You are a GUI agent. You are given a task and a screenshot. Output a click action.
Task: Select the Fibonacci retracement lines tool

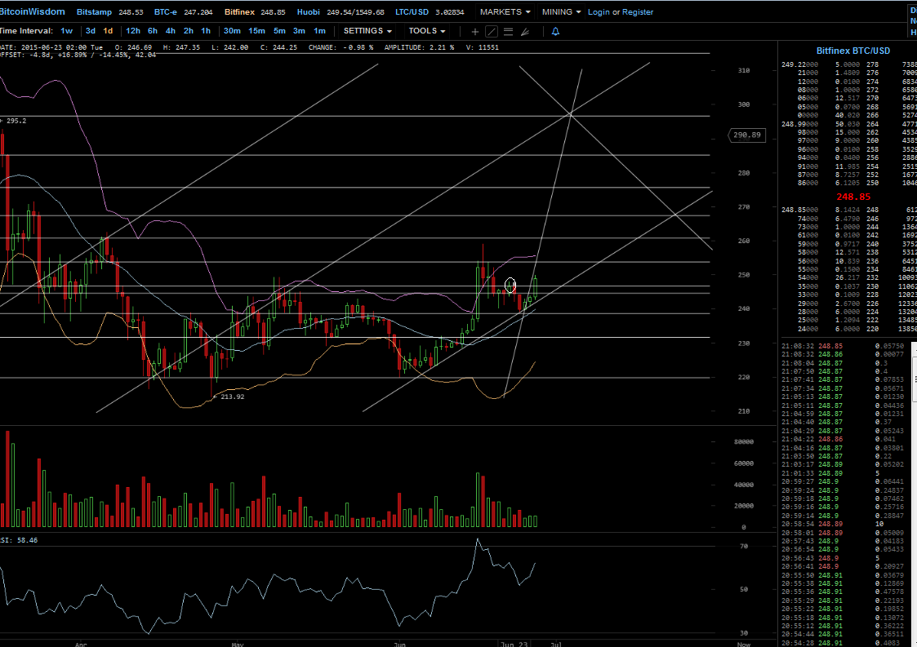tap(508, 32)
